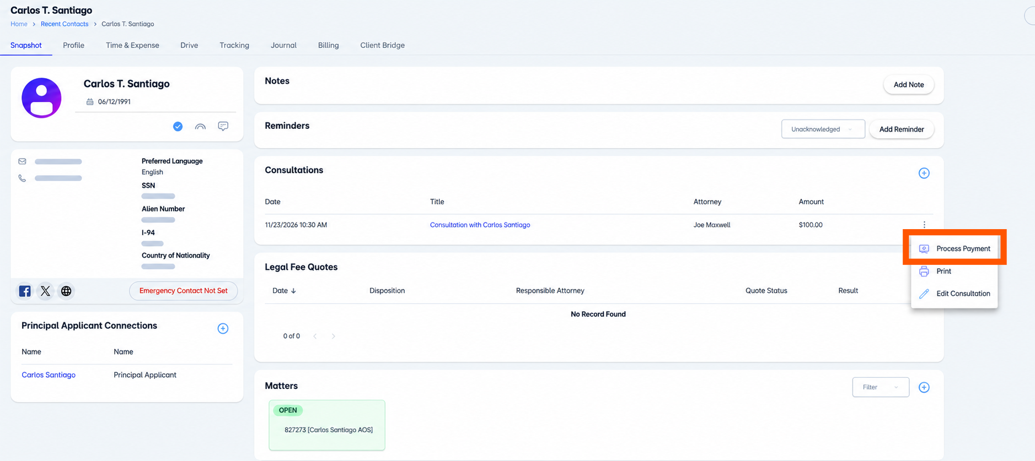
Task: Open the Client Bridge tab
Action: point(382,45)
